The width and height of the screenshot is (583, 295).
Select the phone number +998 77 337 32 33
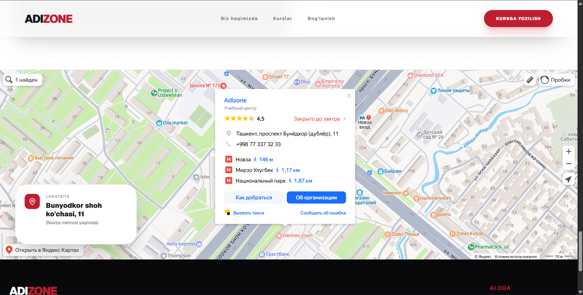258,144
